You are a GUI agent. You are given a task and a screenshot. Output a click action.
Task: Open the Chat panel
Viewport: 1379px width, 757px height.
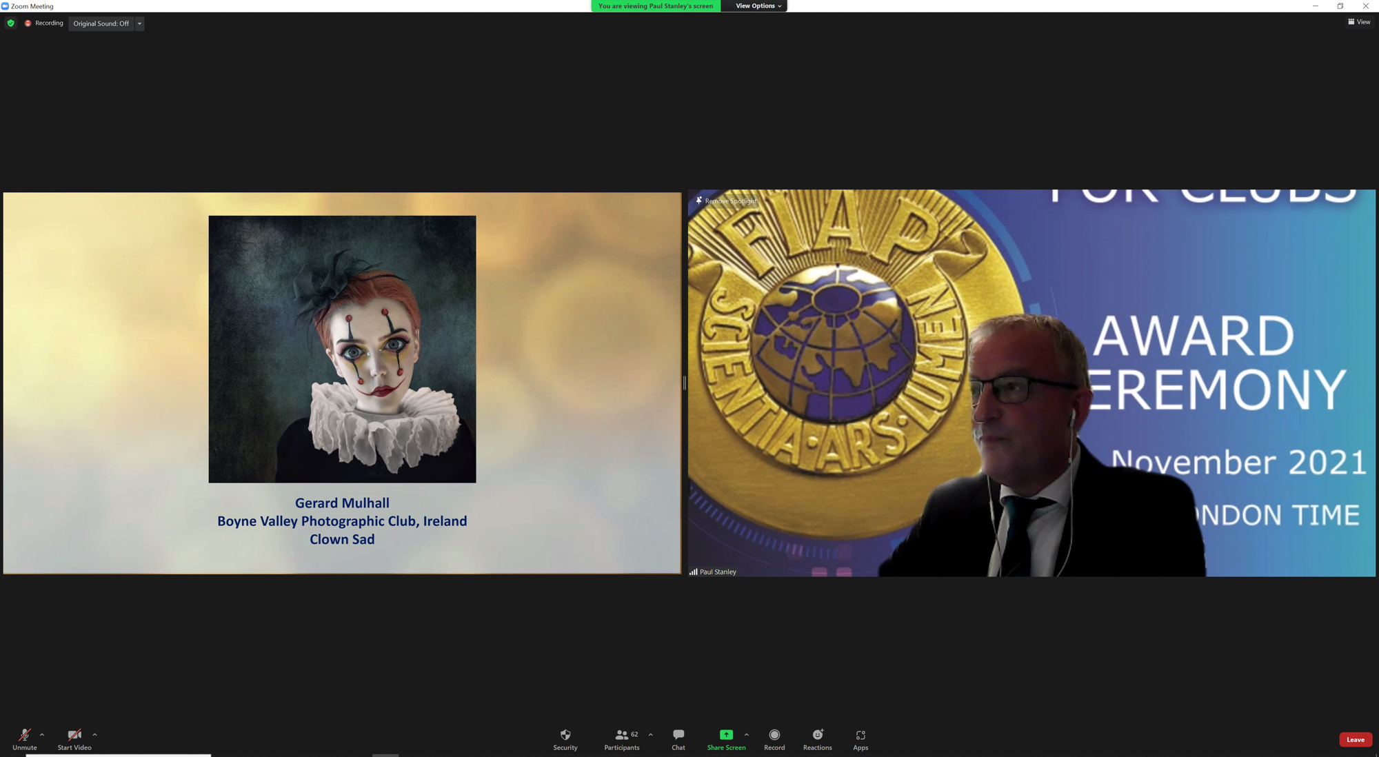(678, 739)
